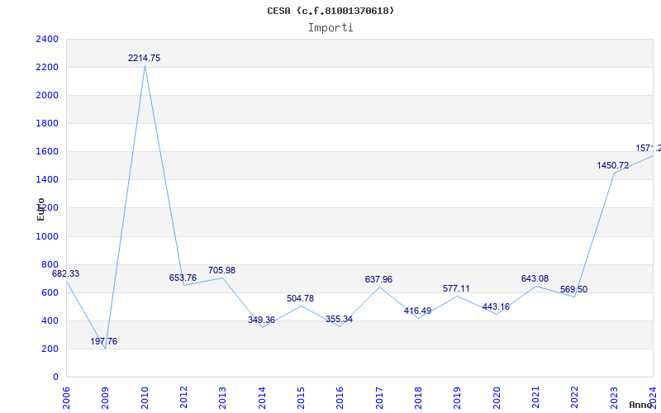The height and width of the screenshot is (413, 661).
Task: Click the Importi subtitle
Action: click(x=330, y=28)
